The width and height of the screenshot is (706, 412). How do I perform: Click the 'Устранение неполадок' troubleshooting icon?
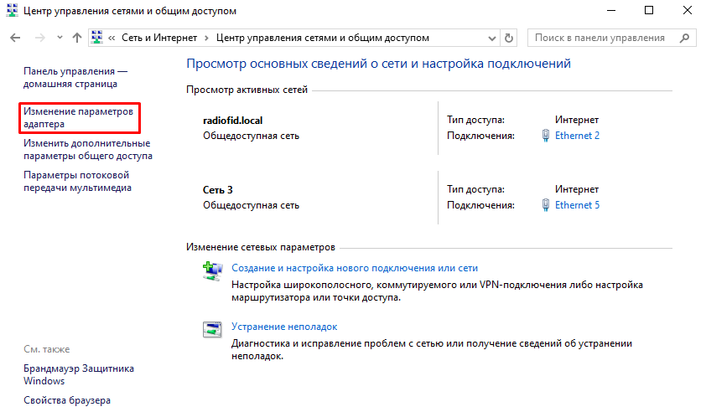(x=210, y=328)
